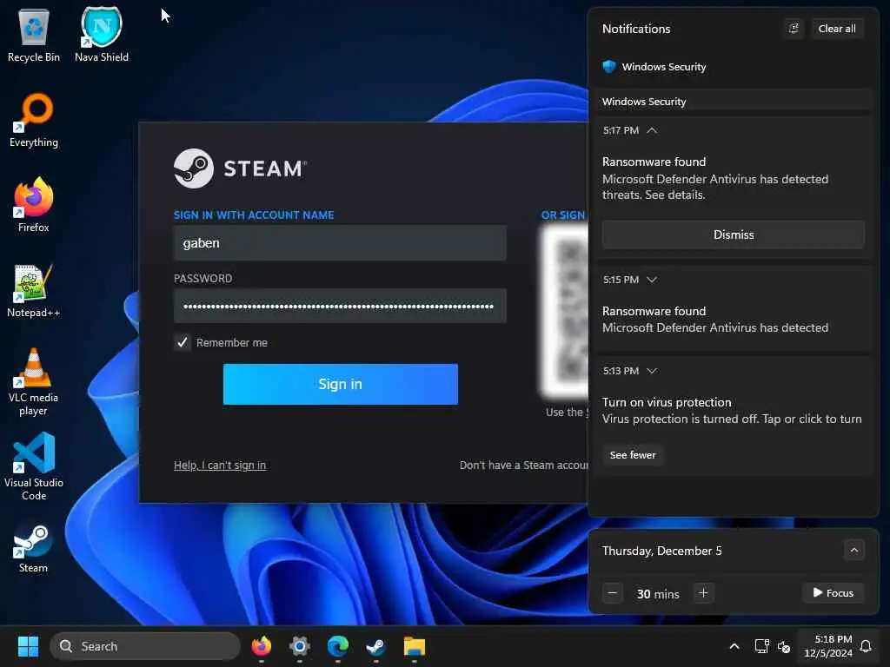Click the Steam Sign in button

(340, 384)
